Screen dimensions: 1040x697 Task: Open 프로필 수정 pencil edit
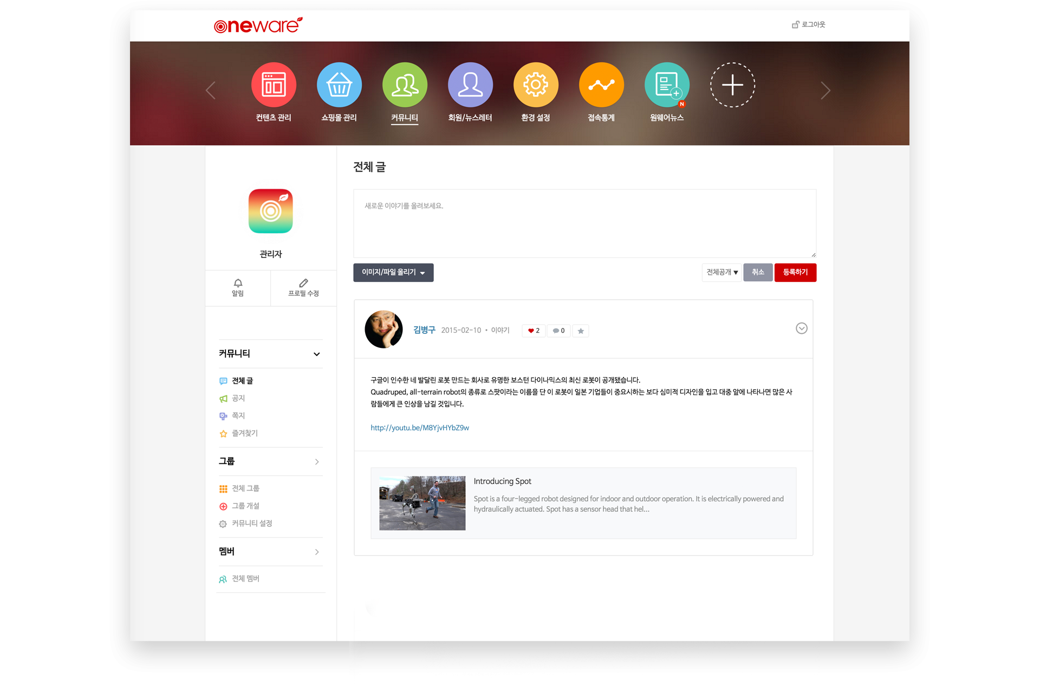pyautogui.click(x=303, y=288)
